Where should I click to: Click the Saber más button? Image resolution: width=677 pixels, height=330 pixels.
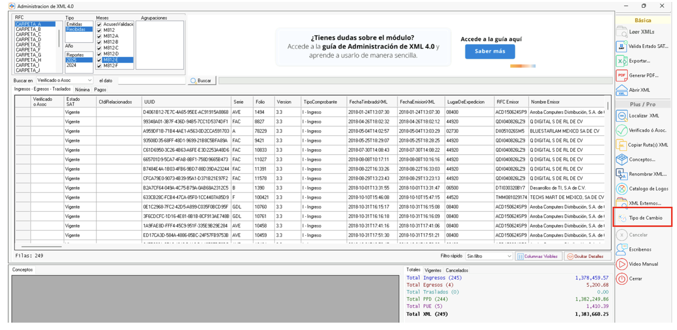pyautogui.click(x=490, y=52)
